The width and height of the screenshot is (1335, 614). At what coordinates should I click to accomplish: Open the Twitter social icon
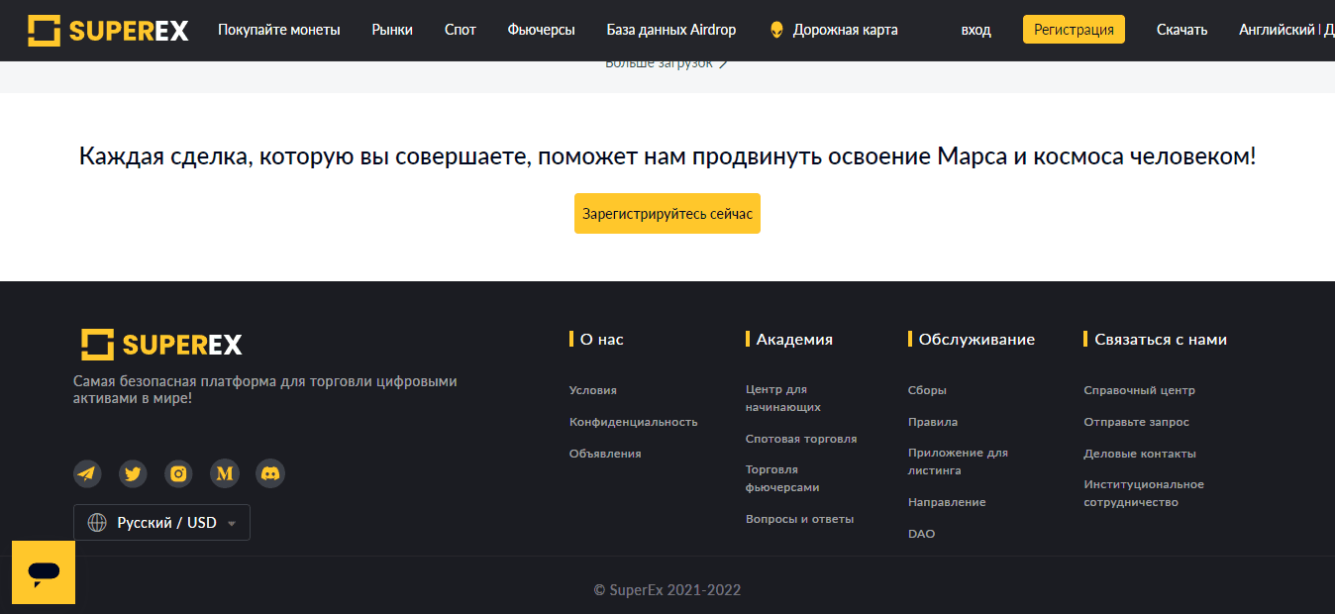133,473
